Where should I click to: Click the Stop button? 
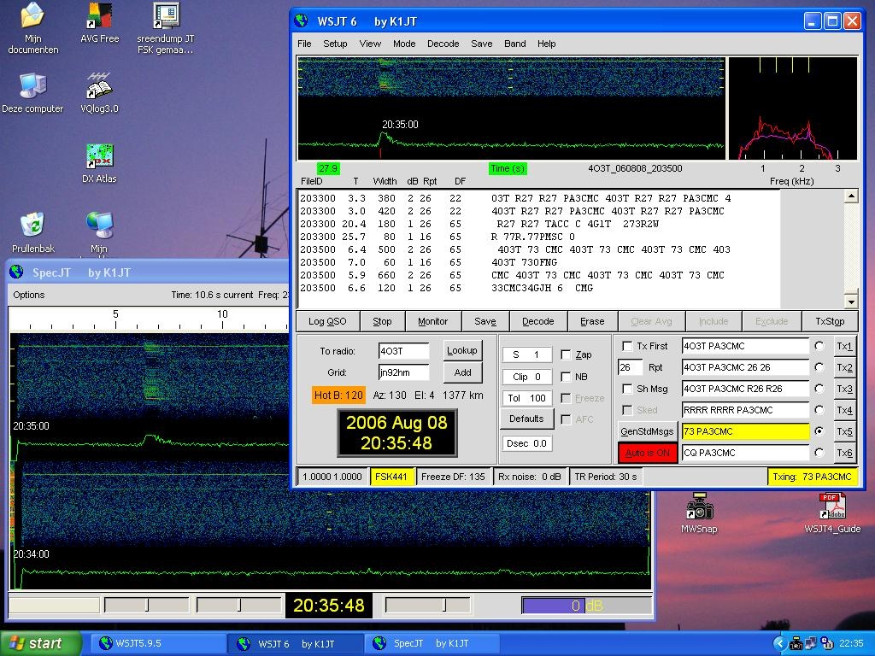pos(382,321)
